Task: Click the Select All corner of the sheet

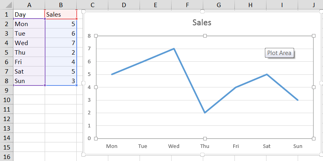Action: coord(6,4)
